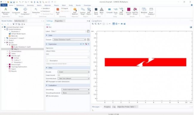Switch to the Properties tab
This screenshot has width=194, height=115.
59,21
